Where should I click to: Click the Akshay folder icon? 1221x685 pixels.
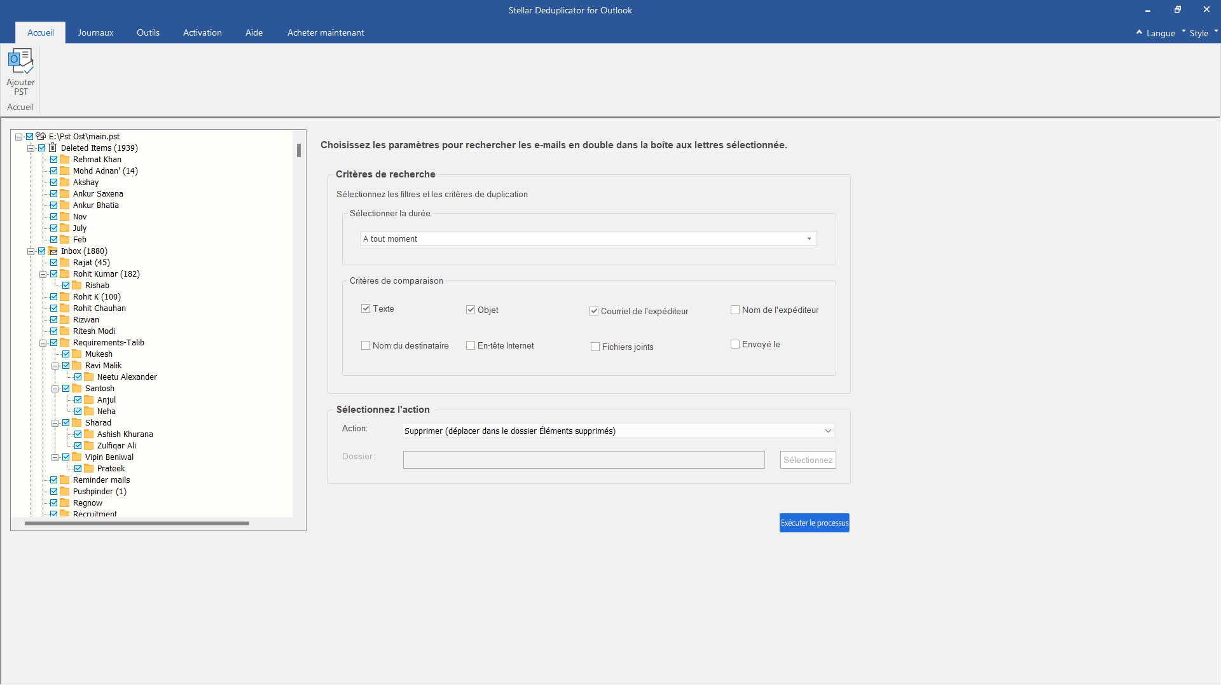pos(65,182)
